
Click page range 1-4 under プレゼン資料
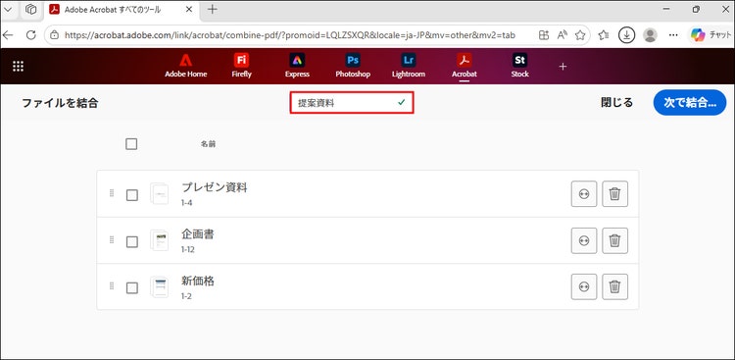pyautogui.click(x=186, y=203)
